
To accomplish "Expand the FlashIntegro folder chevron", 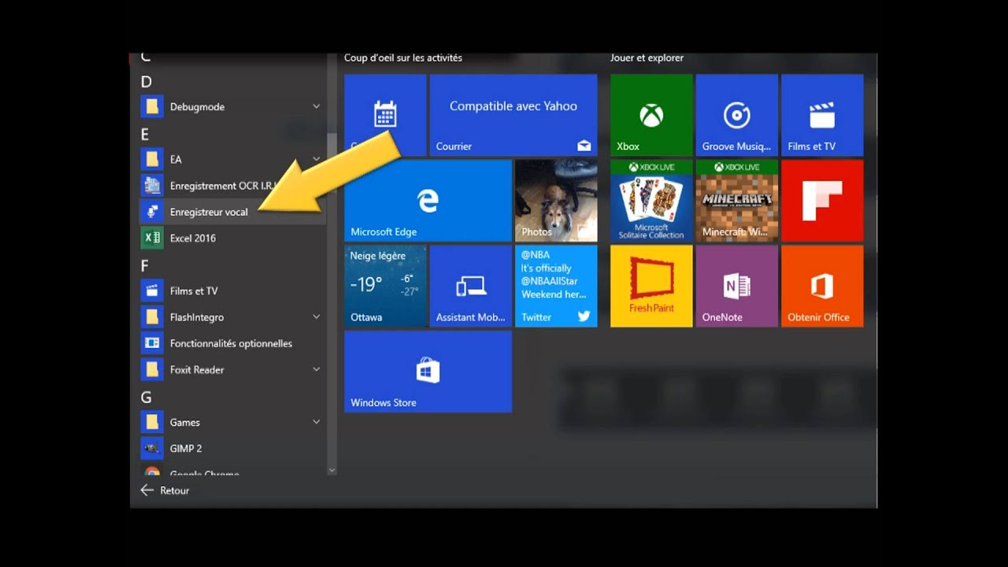I will coord(316,317).
